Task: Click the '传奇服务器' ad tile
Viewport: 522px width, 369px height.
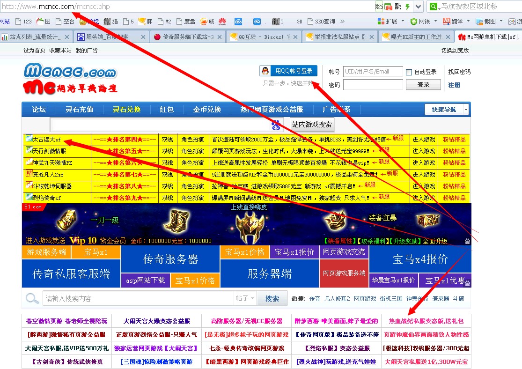Action: 170,259
